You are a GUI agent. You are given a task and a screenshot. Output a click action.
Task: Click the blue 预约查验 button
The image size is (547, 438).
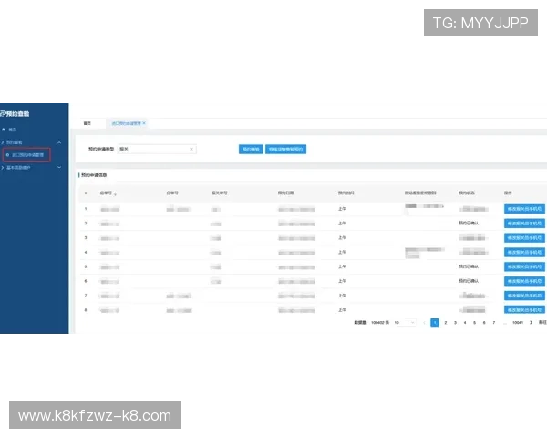point(250,148)
